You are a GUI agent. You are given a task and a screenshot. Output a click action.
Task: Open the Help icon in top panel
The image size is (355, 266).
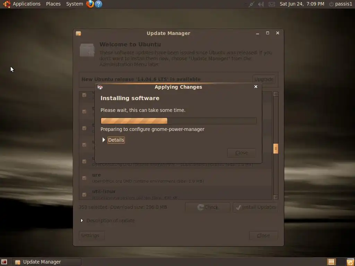pos(98,4)
